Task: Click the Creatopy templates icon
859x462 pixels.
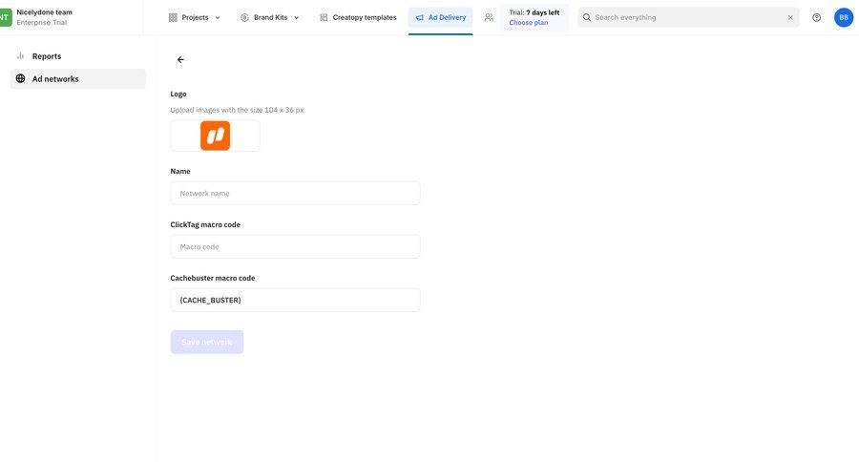Action: pyautogui.click(x=324, y=17)
